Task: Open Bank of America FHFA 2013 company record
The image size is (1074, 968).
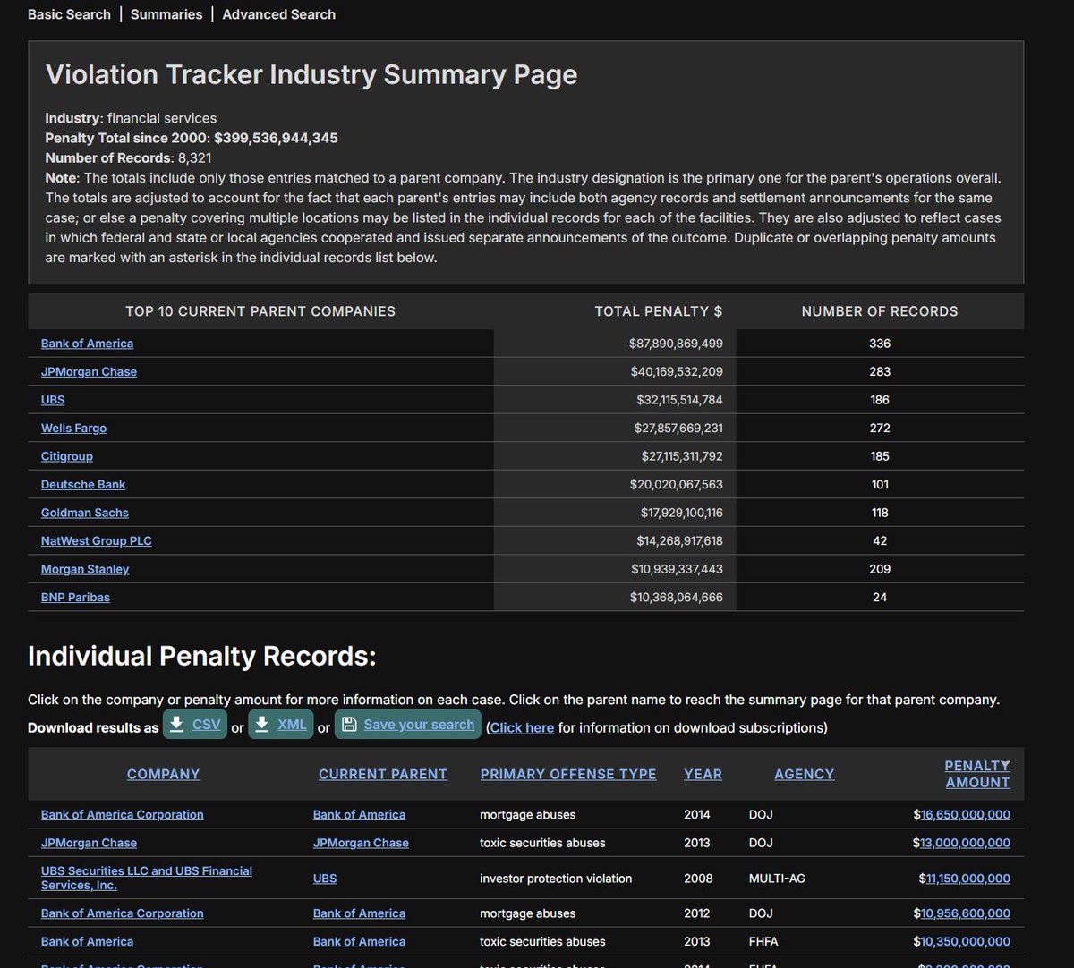Action: [87, 941]
